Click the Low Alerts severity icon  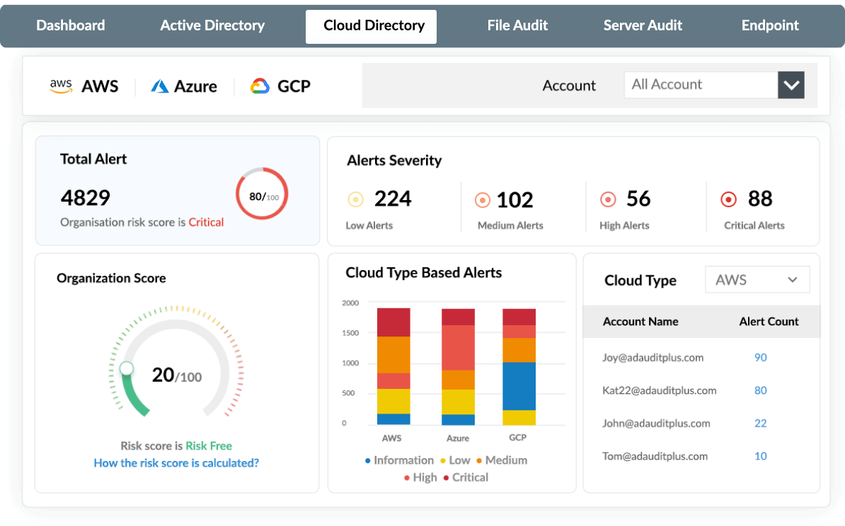pos(356,199)
